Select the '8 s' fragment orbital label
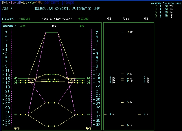182x131 pixels. click(x=146, y=114)
